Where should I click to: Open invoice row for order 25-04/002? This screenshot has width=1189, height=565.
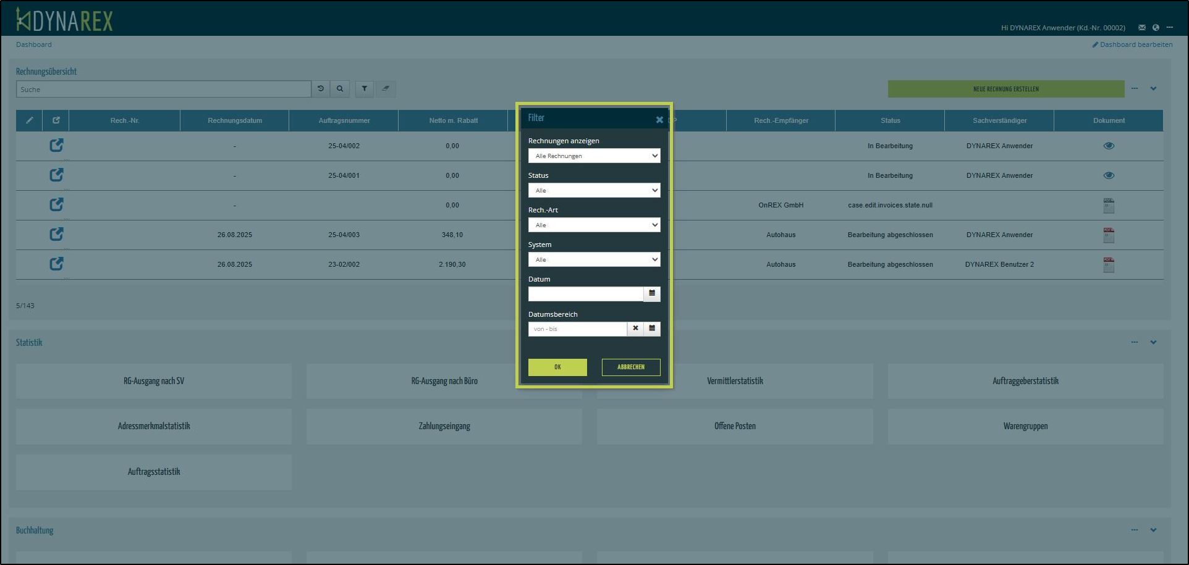coord(56,145)
